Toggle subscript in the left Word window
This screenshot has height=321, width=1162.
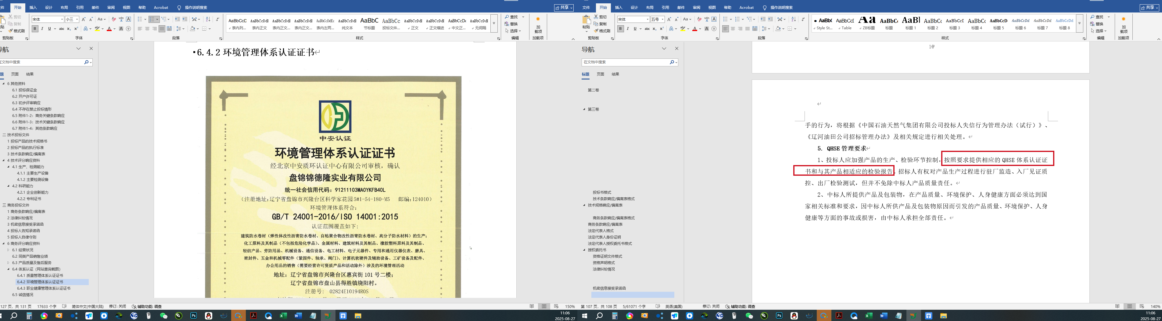point(69,29)
